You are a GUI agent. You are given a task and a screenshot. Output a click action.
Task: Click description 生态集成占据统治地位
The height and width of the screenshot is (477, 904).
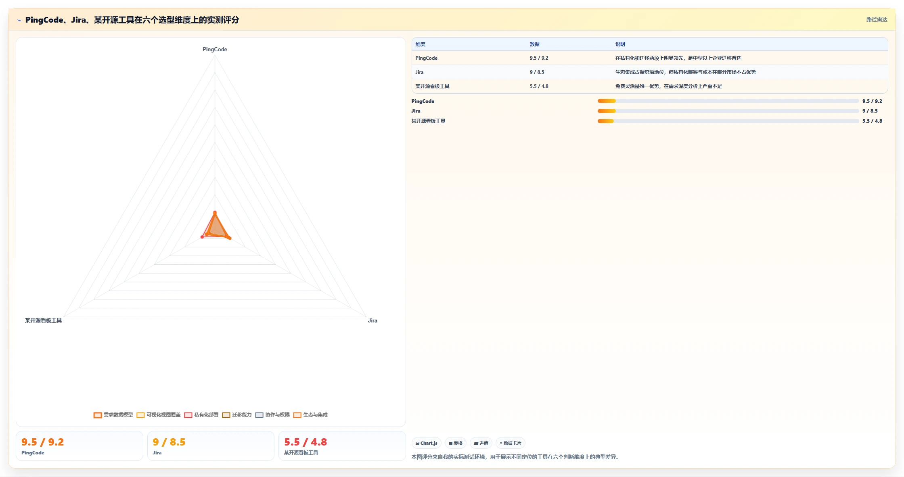coord(685,72)
